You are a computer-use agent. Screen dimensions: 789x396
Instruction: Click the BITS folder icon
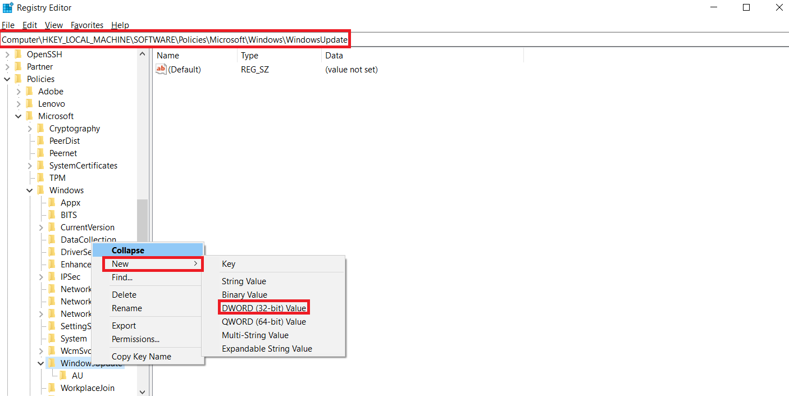(52, 215)
